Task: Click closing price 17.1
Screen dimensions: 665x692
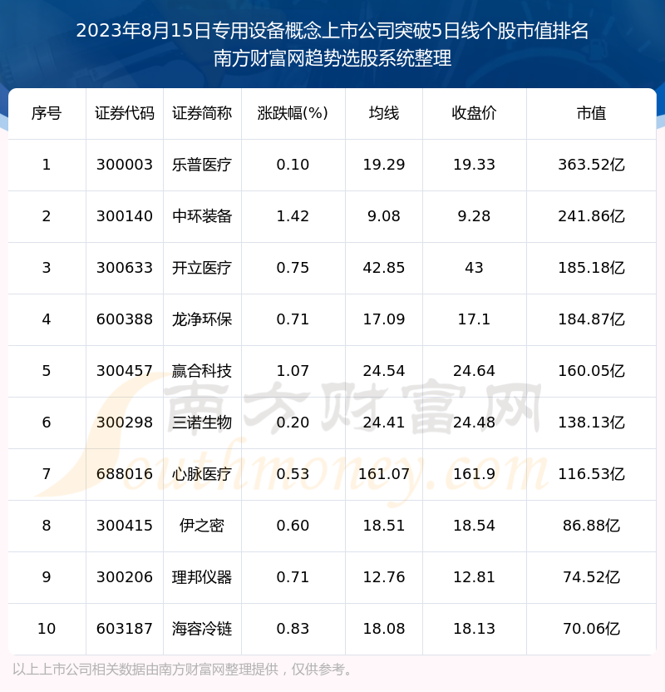Action: point(474,319)
